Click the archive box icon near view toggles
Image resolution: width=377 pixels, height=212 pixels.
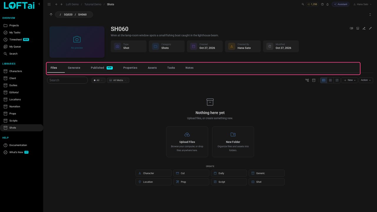314,80
